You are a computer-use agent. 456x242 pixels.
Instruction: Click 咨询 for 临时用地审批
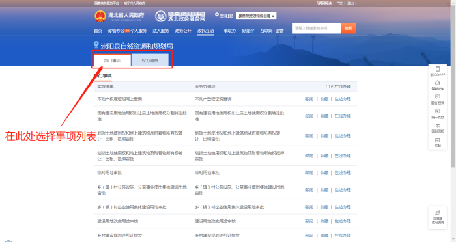pos(309,173)
